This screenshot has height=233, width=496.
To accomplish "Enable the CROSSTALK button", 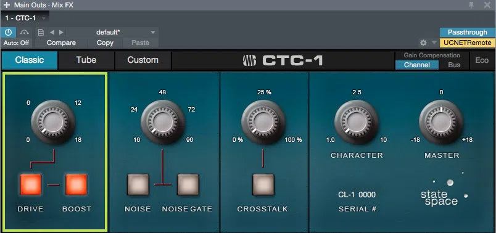I will click(x=263, y=185).
